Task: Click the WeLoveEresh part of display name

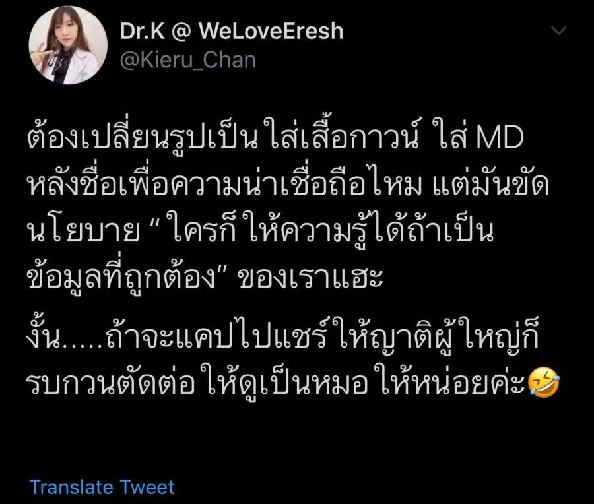Action: [x=271, y=30]
